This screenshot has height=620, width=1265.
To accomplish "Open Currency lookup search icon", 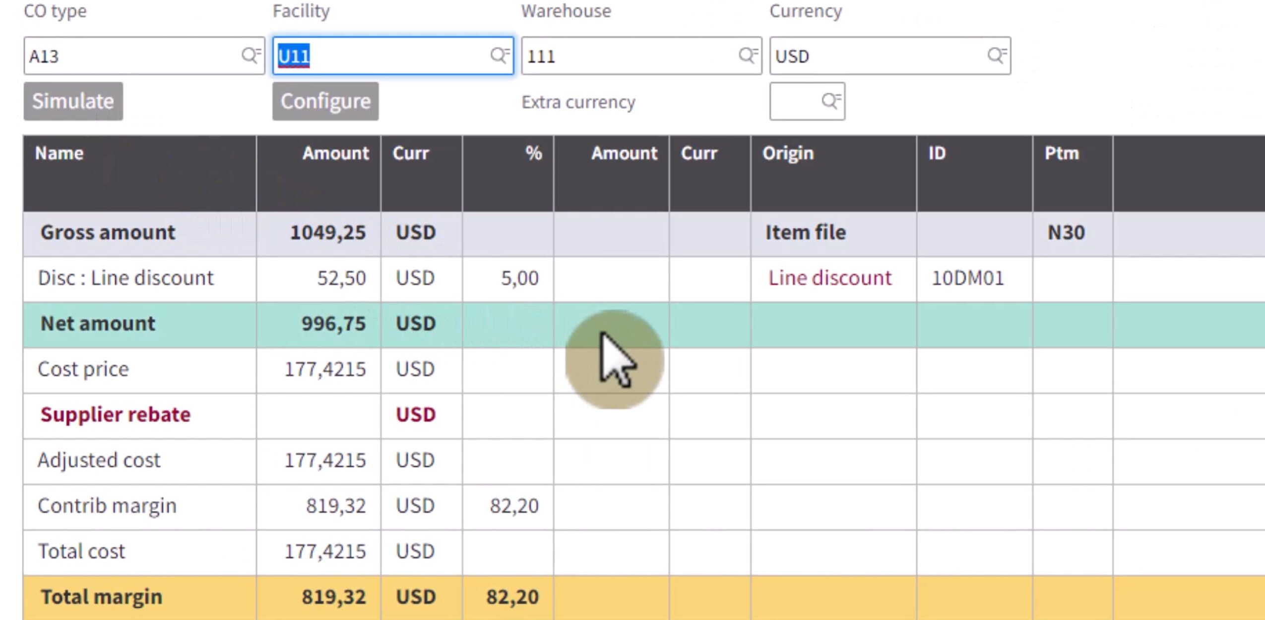I will pos(997,55).
